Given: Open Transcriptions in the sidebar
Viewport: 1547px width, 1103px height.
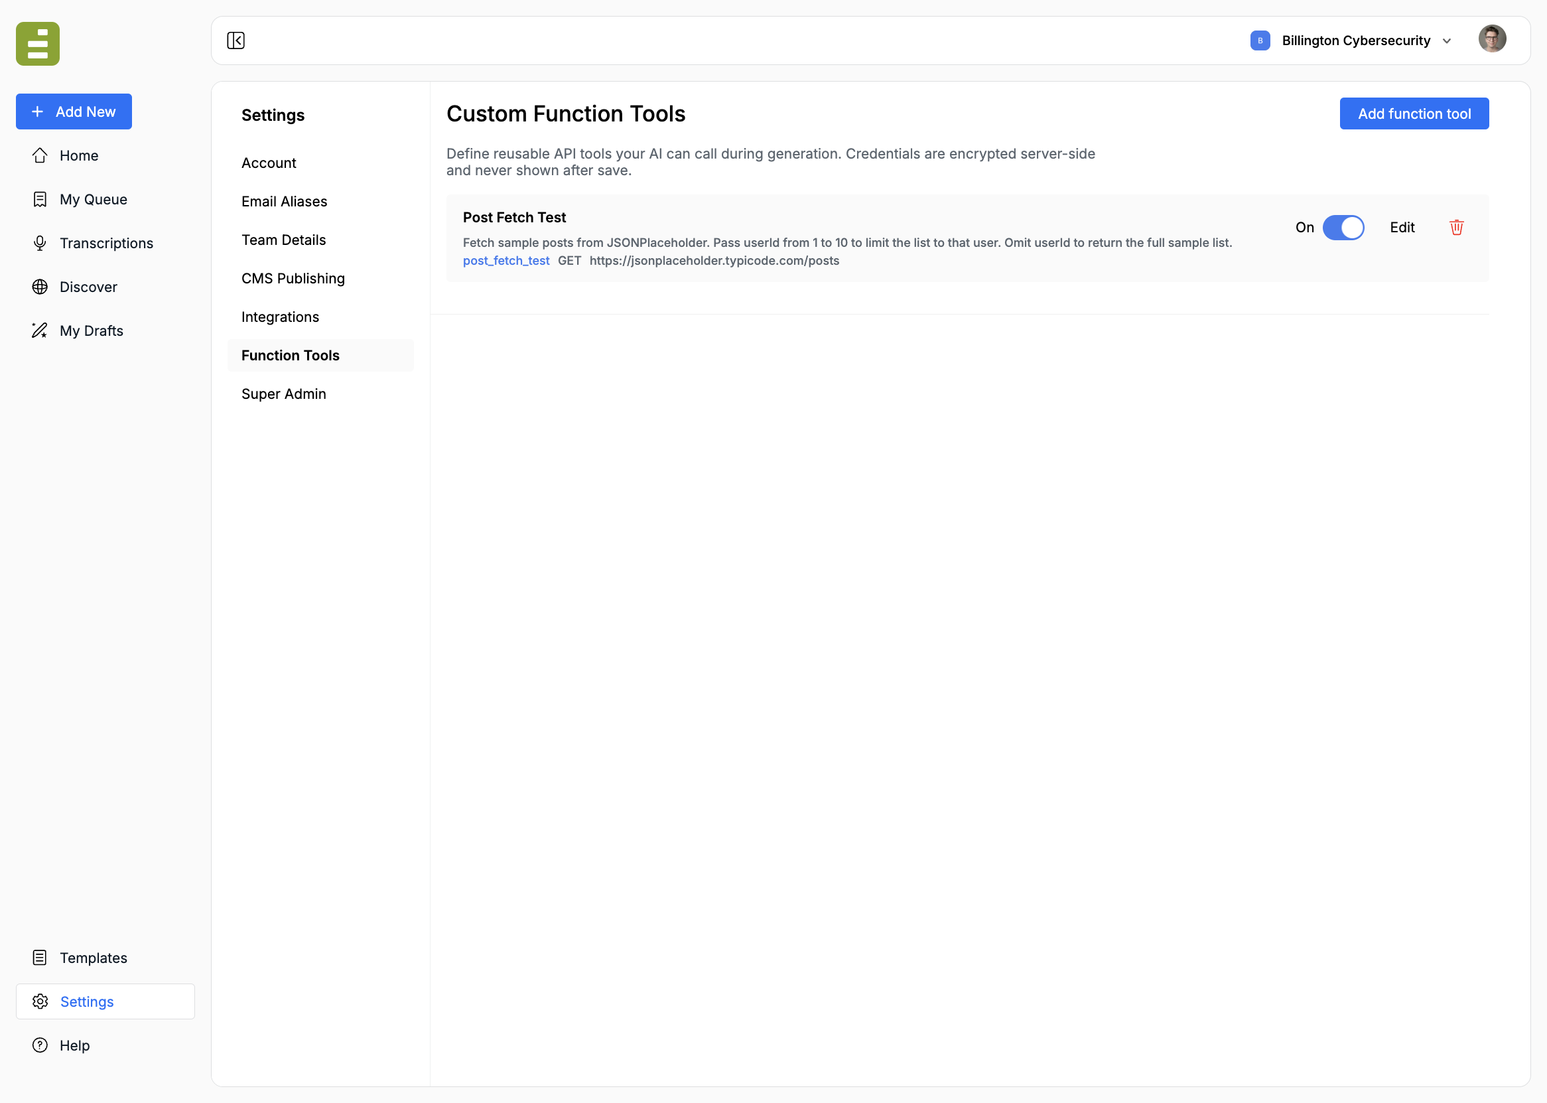Looking at the screenshot, I should pos(105,243).
